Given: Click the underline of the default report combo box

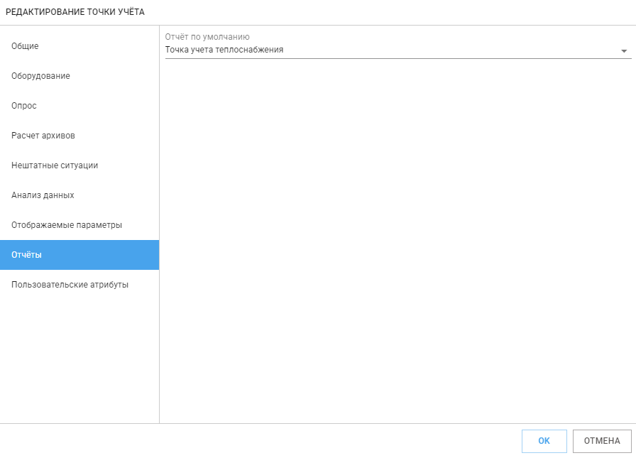Looking at the screenshot, I should 398,58.
